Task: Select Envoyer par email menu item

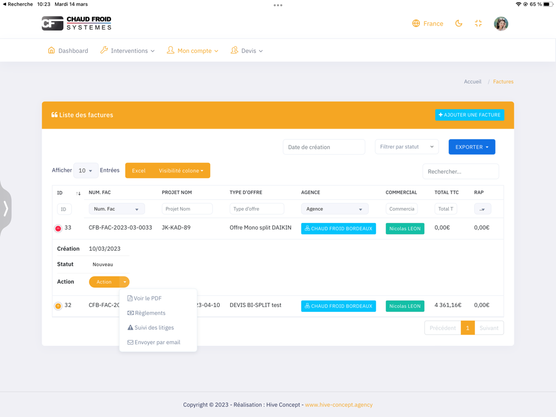Action: tap(158, 342)
